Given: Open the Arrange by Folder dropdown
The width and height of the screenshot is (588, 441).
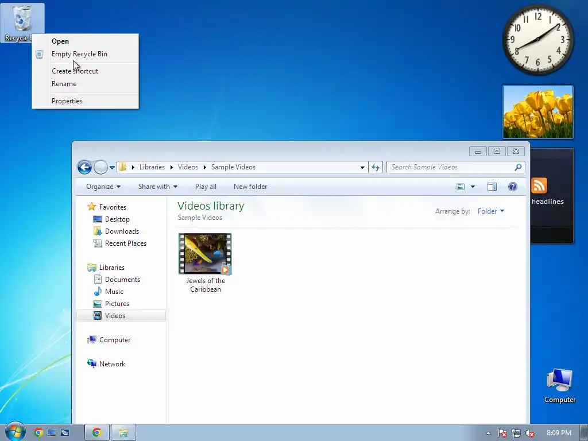Looking at the screenshot, I should click(x=491, y=211).
